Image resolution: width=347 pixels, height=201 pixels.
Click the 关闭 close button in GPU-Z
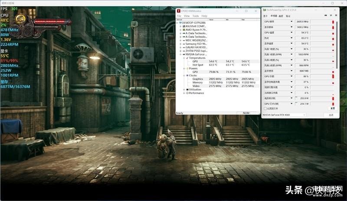coord(331,115)
